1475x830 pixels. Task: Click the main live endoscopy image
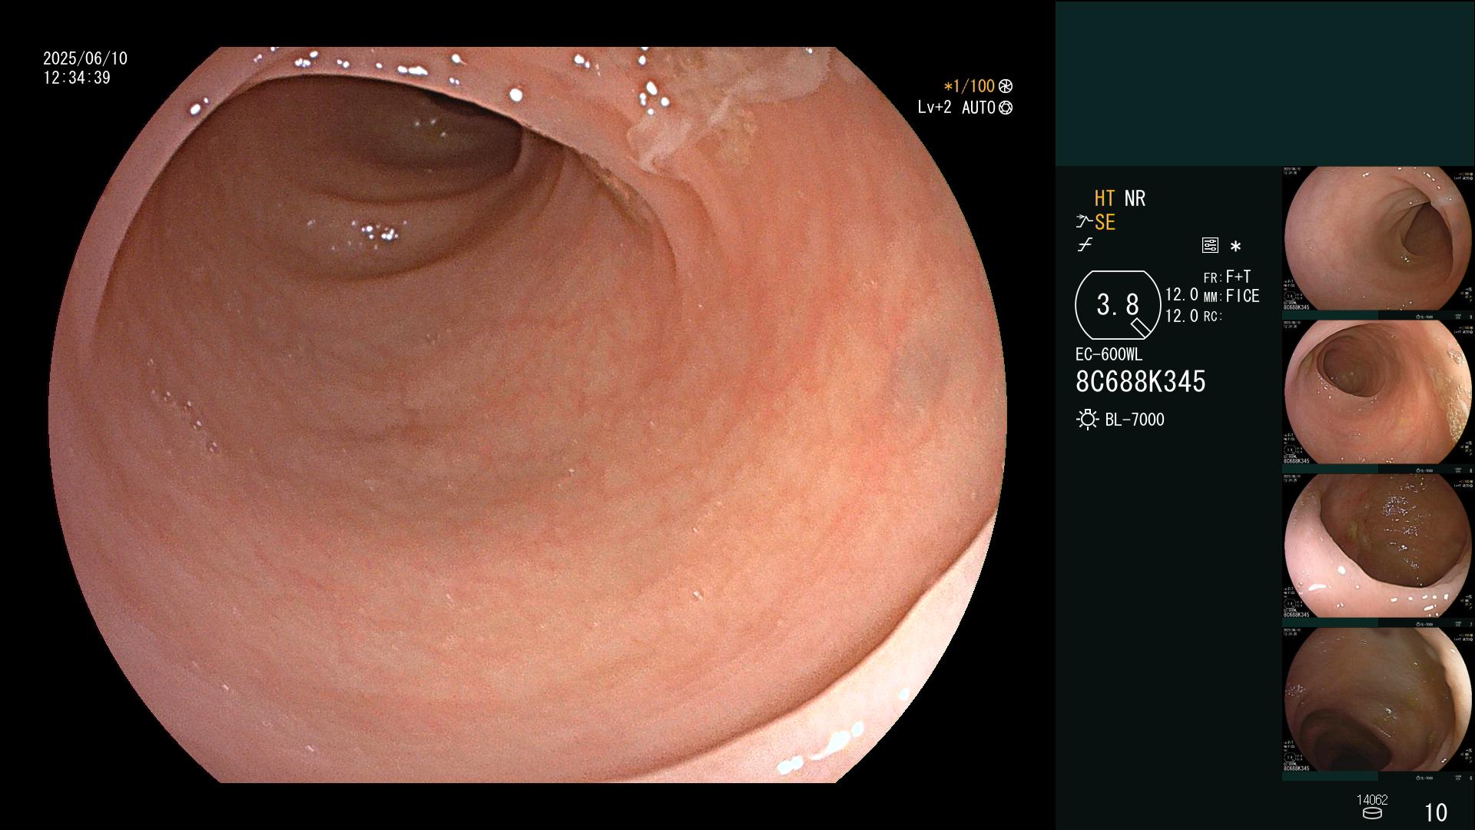[527, 415]
